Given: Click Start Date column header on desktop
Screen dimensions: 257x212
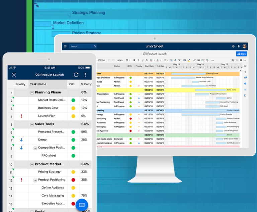Looking at the screenshot, I should pos(149,66).
